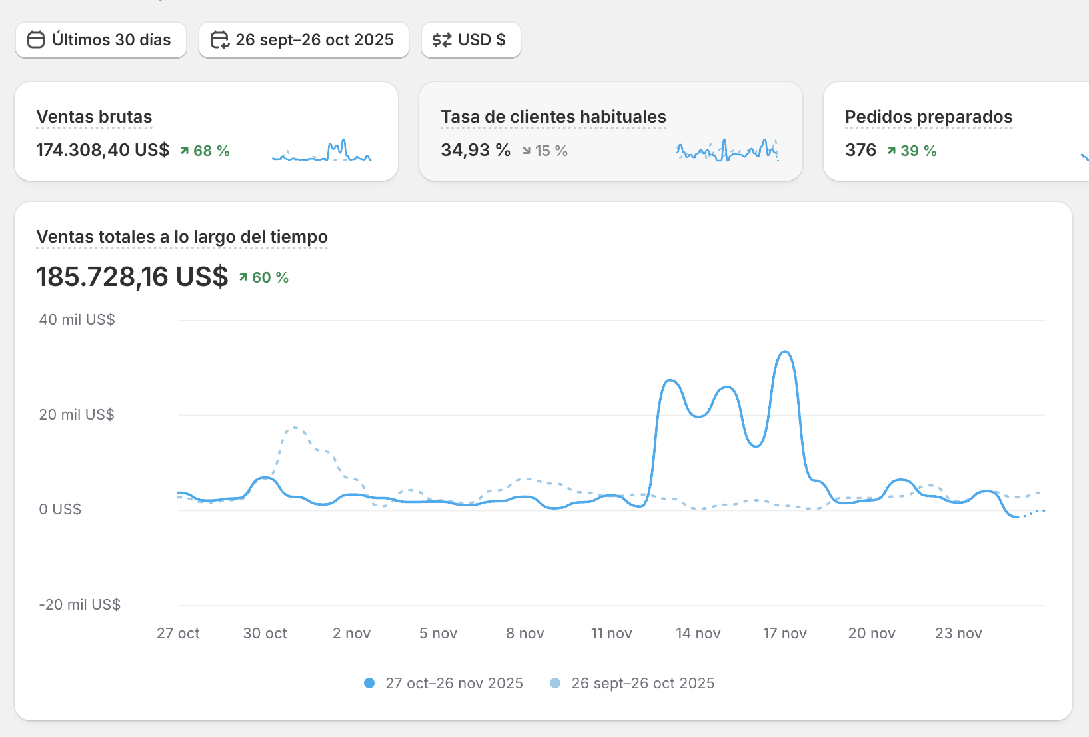Click the 17 nov peak on the sales chart
Image resolution: width=1089 pixels, height=737 pixels.
coord(786,352)
